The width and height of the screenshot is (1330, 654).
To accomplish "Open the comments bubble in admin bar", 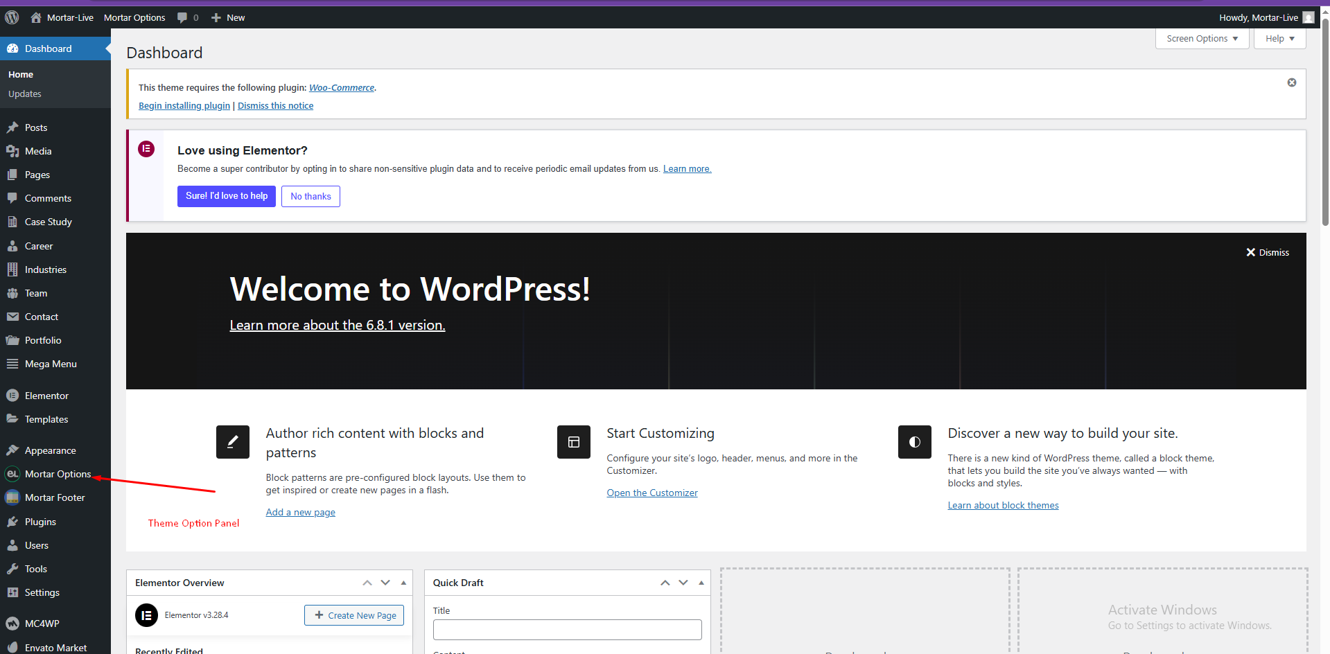I will pyautogui.click(x=182, y=17).
